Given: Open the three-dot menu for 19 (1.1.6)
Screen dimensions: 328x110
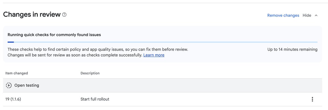Looking at the screenshot, I should pos(312,99).
